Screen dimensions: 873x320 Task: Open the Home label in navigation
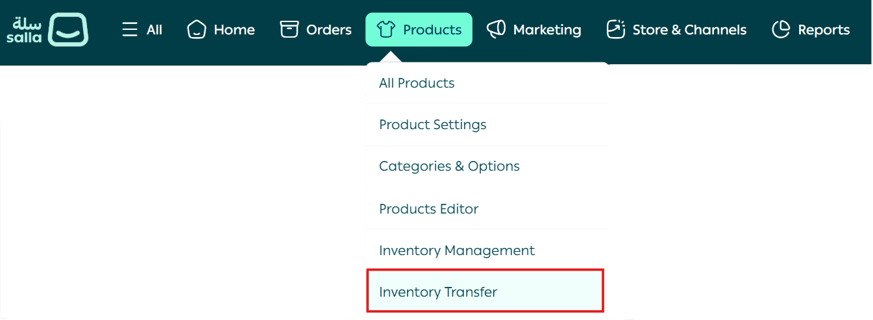coord(234,30)
